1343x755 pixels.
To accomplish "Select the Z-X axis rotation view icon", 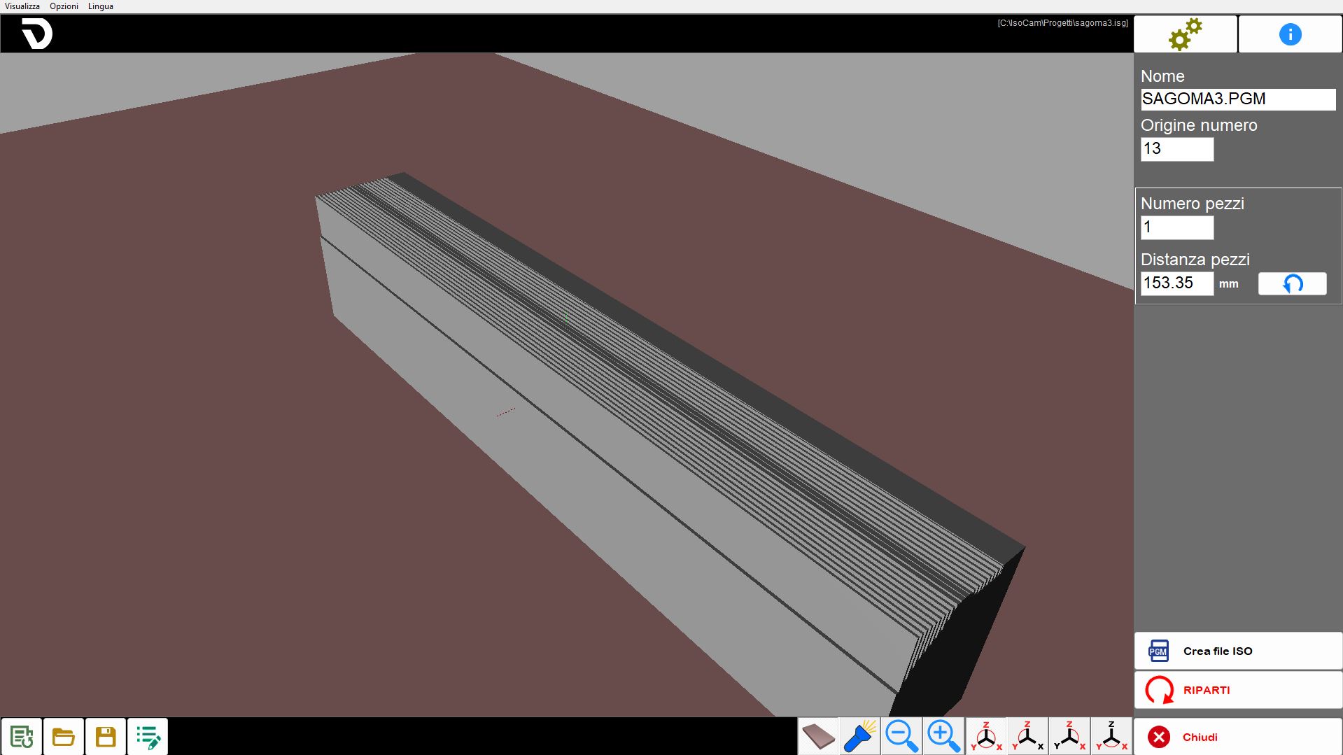I will (x=1069, y=736).
